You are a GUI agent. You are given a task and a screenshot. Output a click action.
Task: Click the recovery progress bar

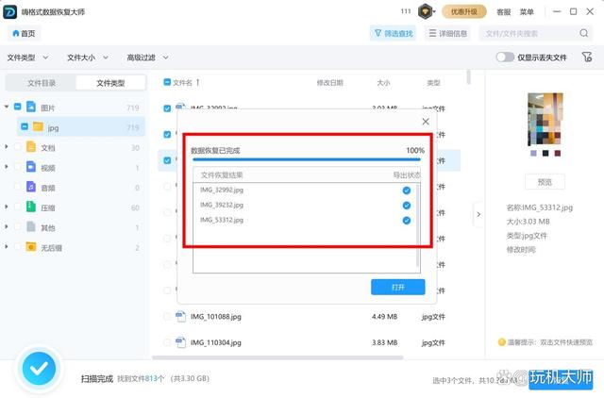tap(307, 159)
